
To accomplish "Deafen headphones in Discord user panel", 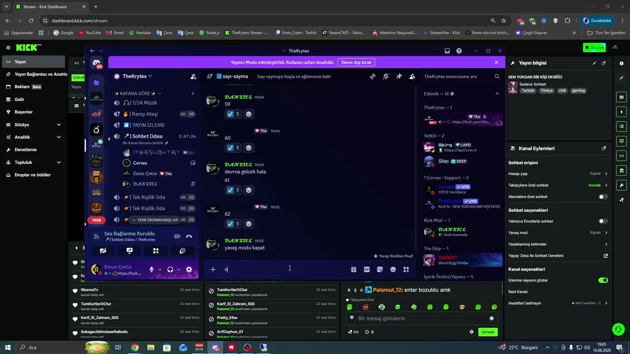I will [170, 269].
